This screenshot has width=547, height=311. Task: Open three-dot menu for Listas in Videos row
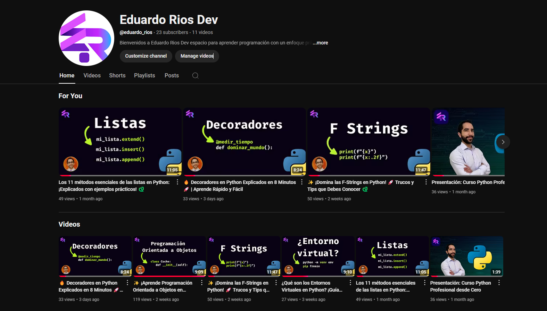pos(425,283)
